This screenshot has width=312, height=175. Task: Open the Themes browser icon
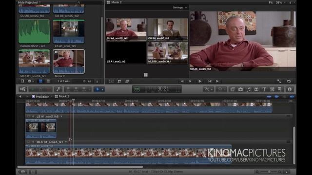[x=280, y=89]
